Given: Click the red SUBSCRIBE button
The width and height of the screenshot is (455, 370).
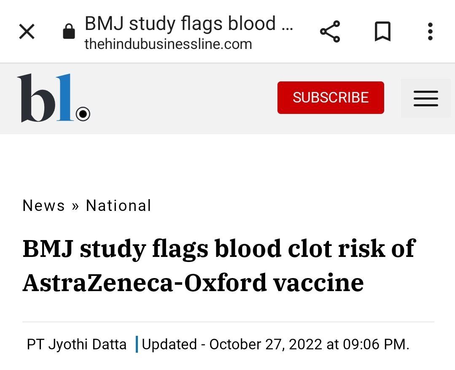Looking at the screenshot, I should pyautogui.click(x=331, y=97).
